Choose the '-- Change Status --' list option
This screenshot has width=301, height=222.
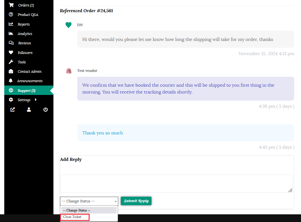[x=89, y=210]
